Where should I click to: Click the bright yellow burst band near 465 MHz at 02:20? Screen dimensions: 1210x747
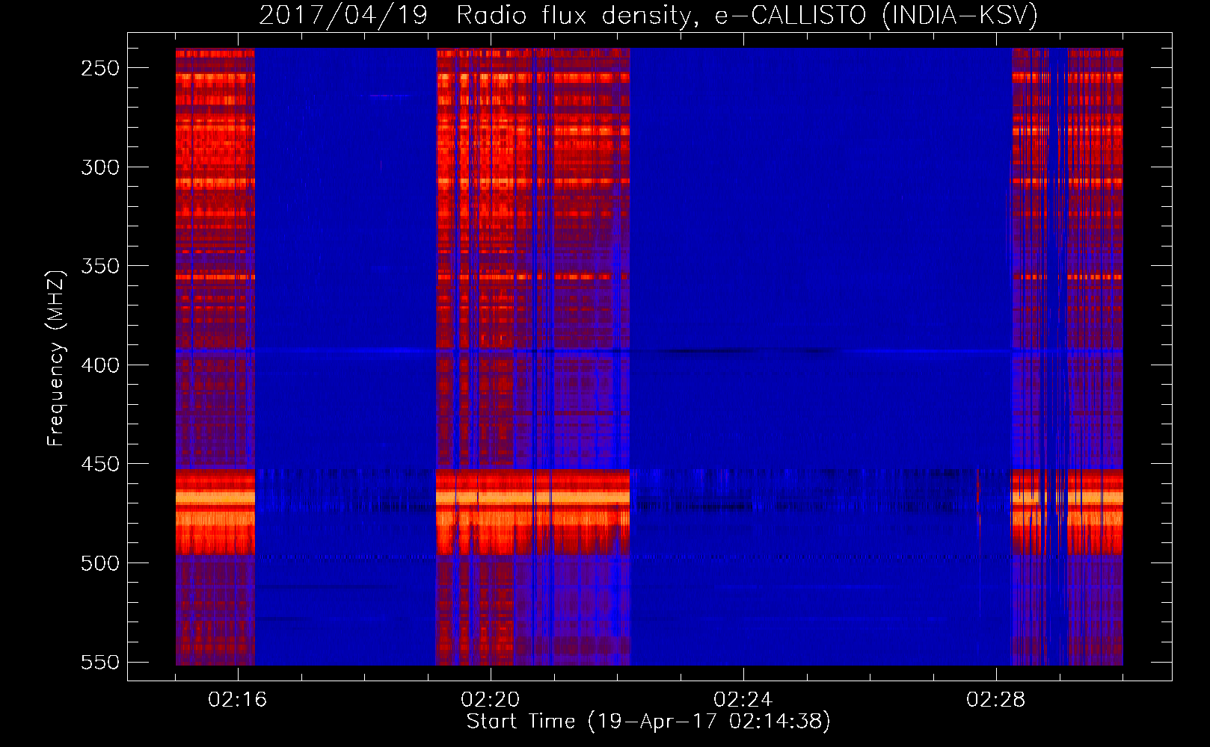click(532, 497)
